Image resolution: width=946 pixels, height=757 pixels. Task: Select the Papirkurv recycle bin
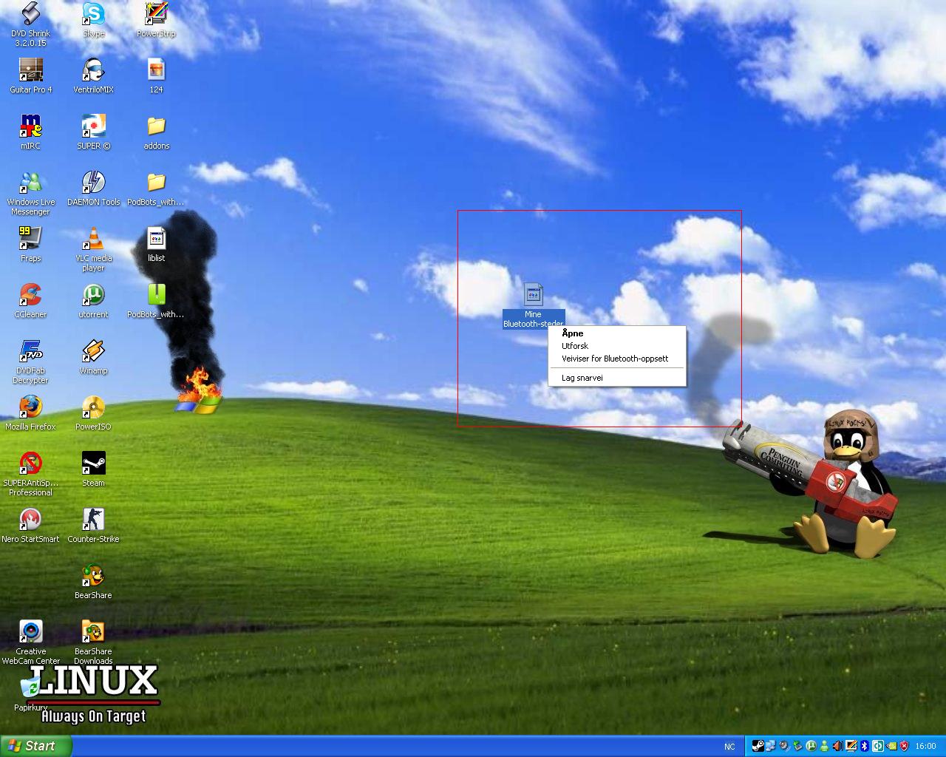click(30, 694)
